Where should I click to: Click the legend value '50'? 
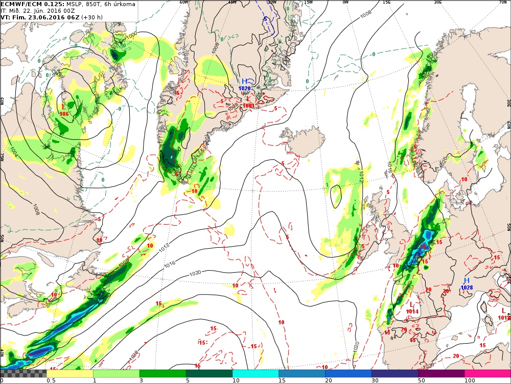(x=422, y=380)
